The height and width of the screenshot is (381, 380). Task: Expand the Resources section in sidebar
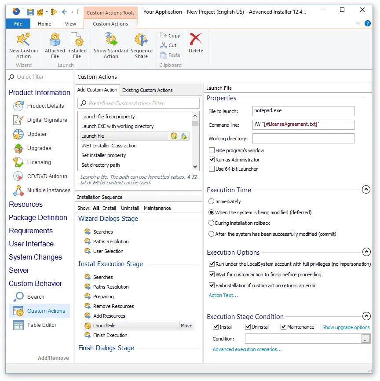tap(26, 204)
